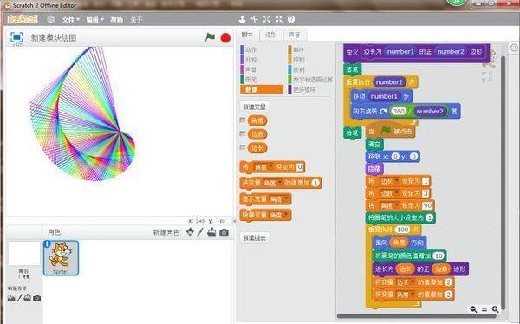Toggle stage monitor checkbox for 边长 variable
This screenshot has height=324, width=520.
tap(243, 147)
